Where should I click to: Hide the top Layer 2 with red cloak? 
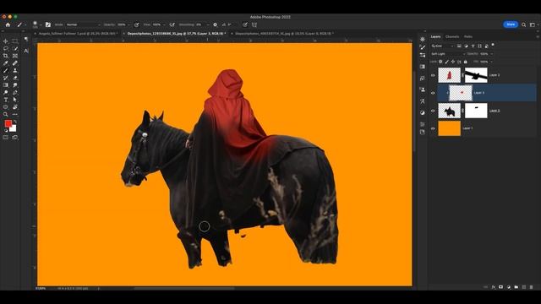pyautogui.click(x=433, y=75)
